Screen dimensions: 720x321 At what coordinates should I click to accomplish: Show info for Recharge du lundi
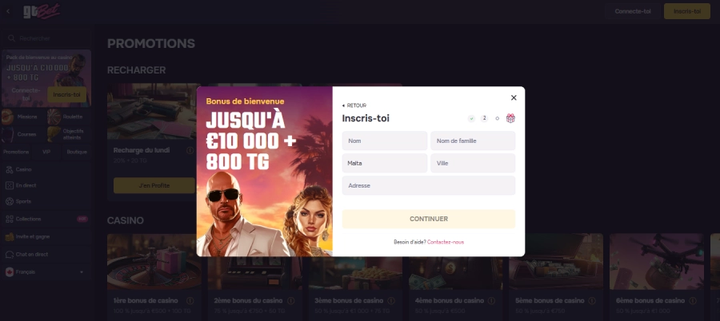pyautogui.click(x=190, y=150)
